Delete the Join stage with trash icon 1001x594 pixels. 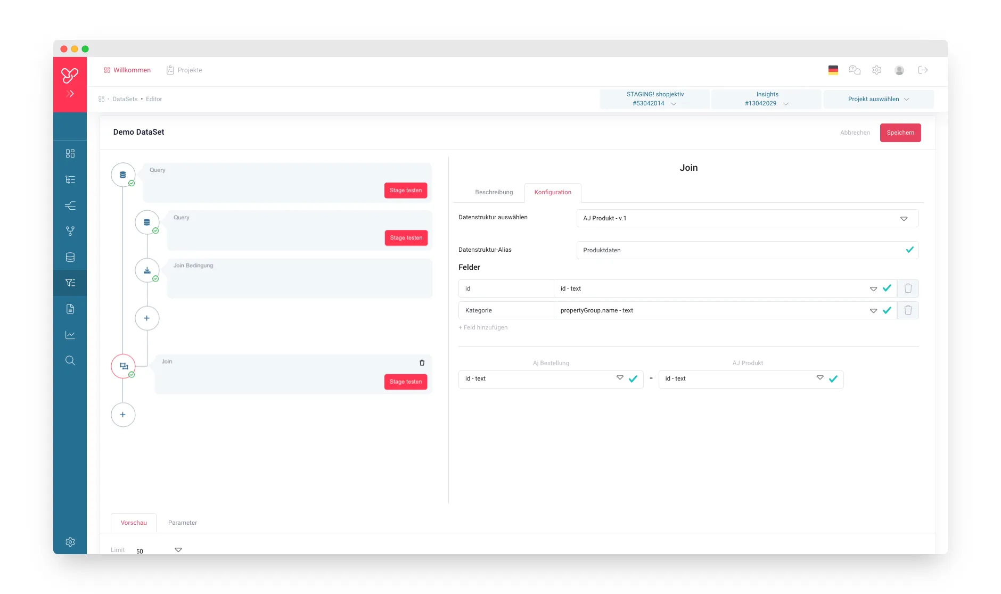click(x=422, y=363)
